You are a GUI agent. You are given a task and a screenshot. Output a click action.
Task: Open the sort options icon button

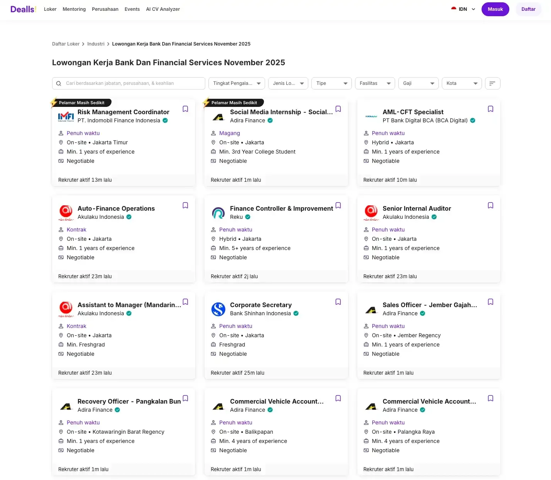(x=492, y=83)
